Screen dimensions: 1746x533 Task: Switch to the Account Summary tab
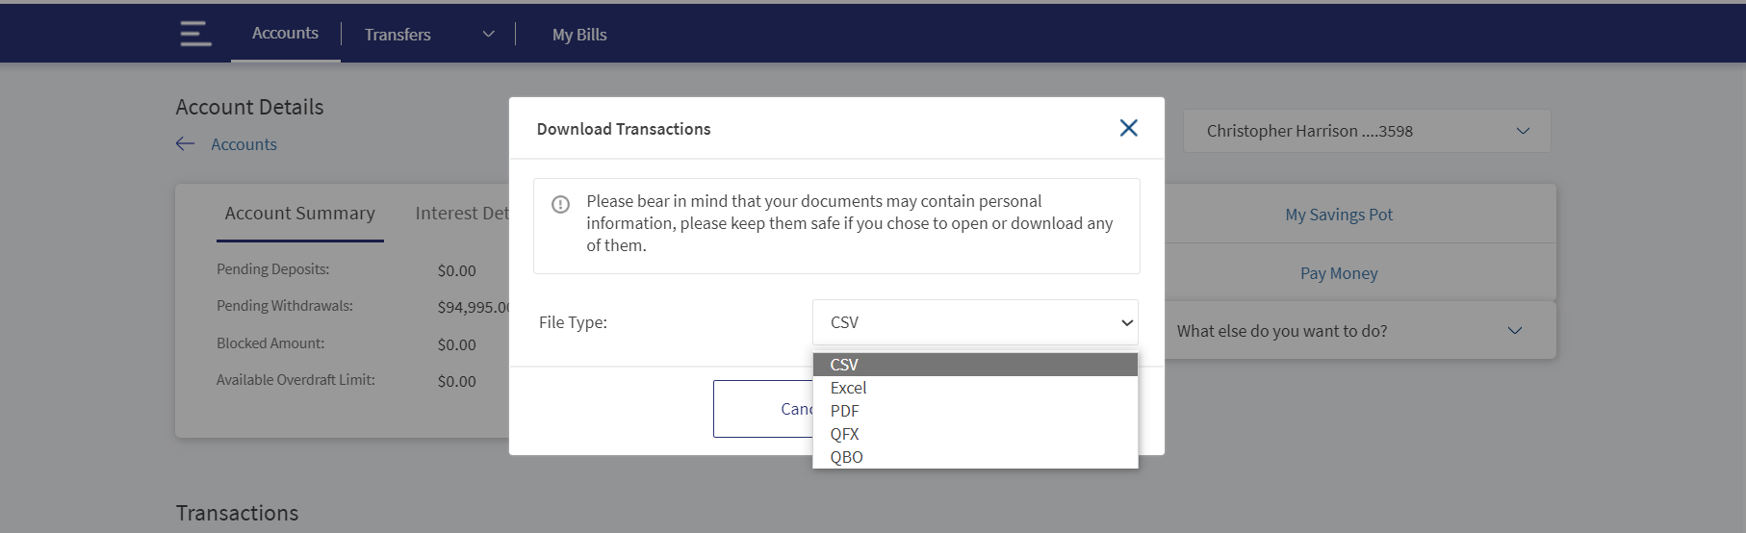[x=300, y=214]
